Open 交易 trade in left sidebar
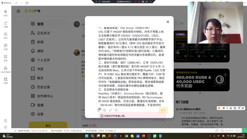Screen dimensions: 247x139 pyautogui.click(x=5, y=47)
